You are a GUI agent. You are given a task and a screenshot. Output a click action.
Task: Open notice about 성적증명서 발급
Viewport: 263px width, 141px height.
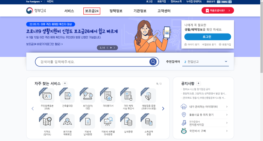coord(204,94)
